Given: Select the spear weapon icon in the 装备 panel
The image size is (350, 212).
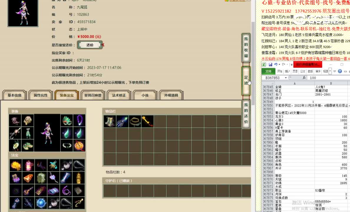Looking at the screenshot, I should (15, 133).
